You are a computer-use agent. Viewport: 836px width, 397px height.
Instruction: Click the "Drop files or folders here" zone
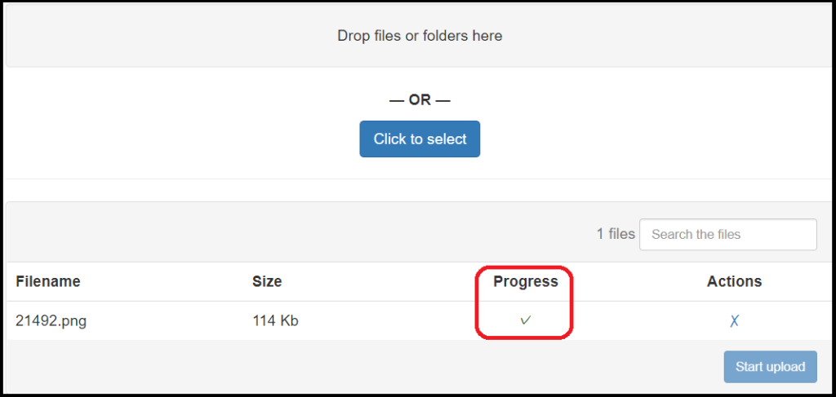(420, 36)
